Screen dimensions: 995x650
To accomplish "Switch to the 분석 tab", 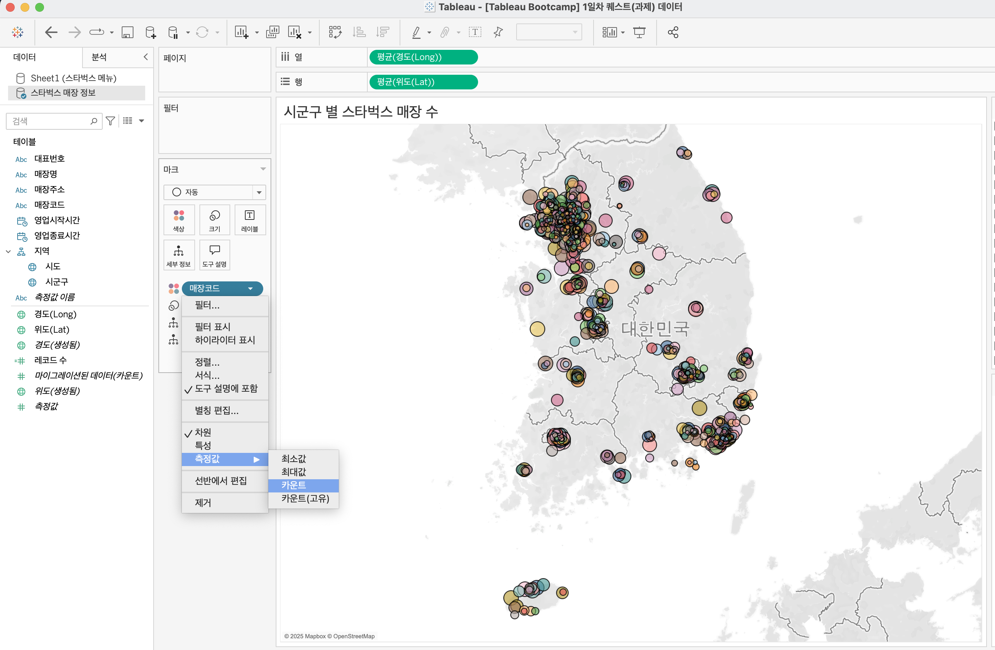I will (99, 57).
